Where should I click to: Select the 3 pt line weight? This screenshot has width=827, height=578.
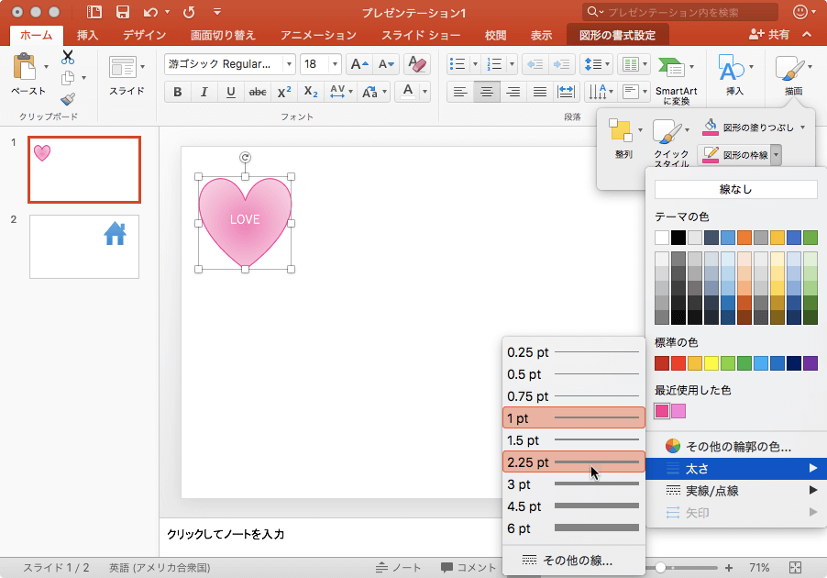click(573, 484)
